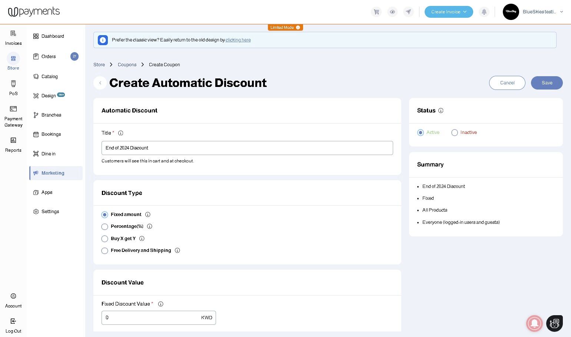This screenshot has width=571, height=337.
Task: Click the info icon next to Status
Action: click(x=441, y=111)
